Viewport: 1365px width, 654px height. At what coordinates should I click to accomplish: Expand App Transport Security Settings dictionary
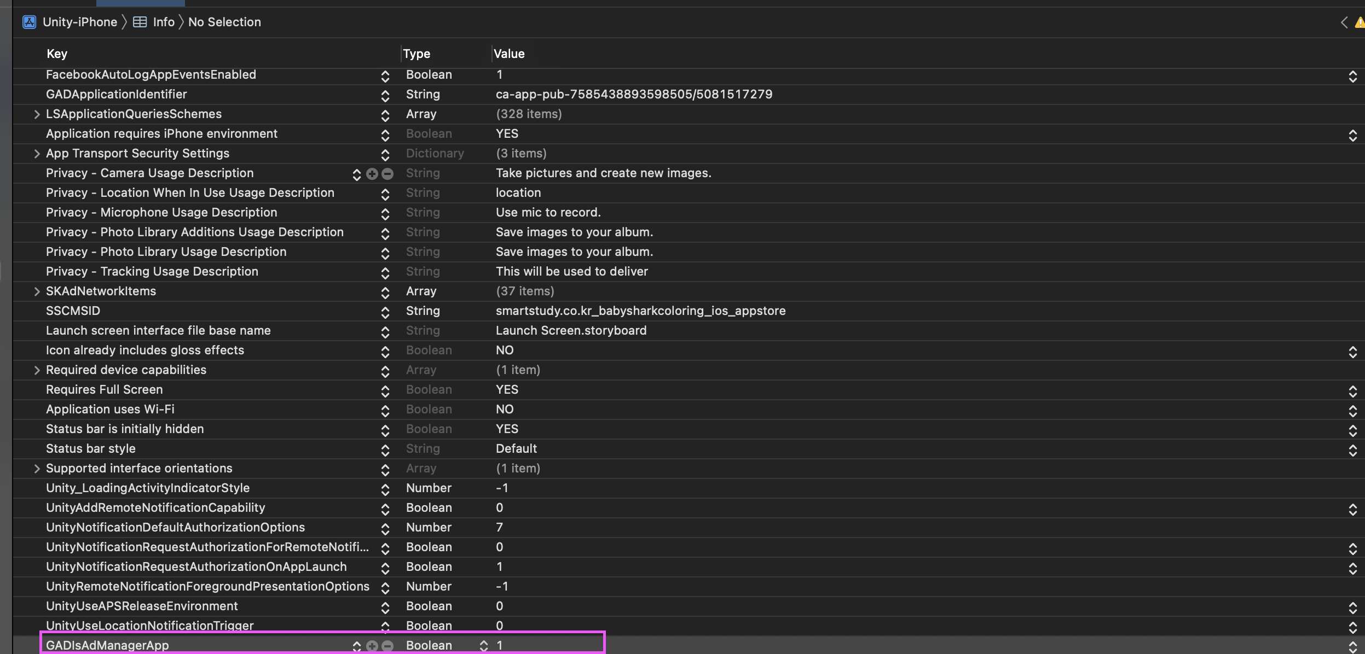coord(37,154)
